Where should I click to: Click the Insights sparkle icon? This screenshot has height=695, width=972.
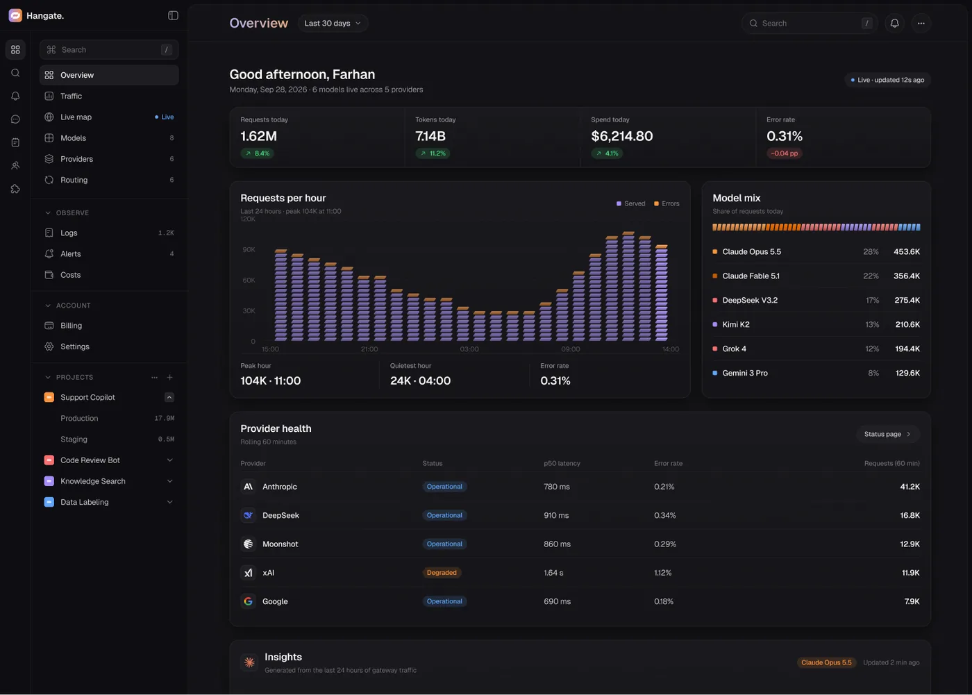point(249,662)
